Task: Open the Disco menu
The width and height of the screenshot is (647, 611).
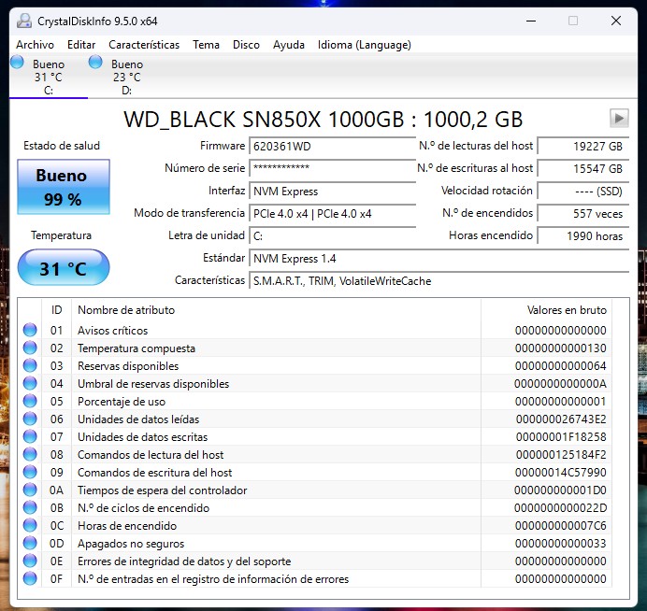Action: click(246, 45)
